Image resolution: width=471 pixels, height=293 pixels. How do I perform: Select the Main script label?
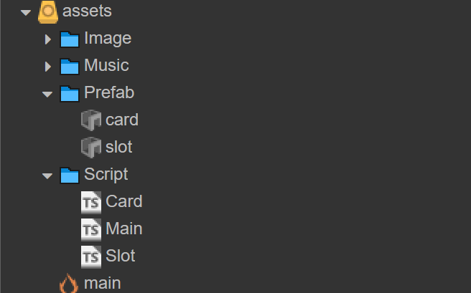coord(124,229)
